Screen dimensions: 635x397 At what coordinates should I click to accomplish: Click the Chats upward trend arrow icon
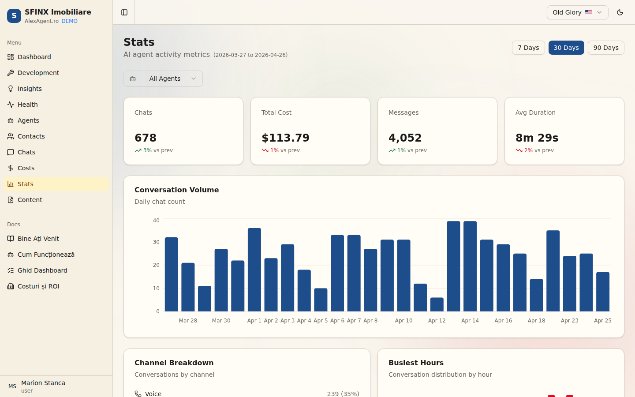[x=138, y=150]
